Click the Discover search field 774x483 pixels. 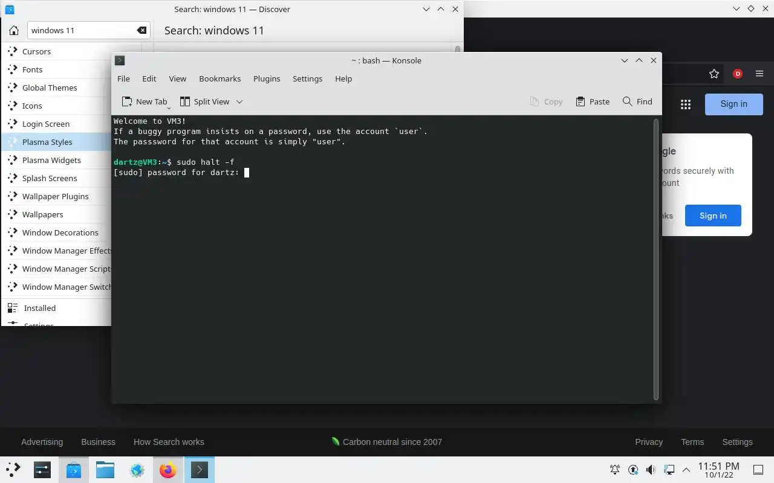88,30
